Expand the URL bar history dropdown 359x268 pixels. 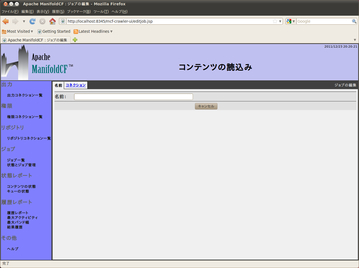(x=280, y=21)
